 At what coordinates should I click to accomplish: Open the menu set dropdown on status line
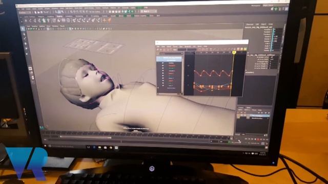[25, 12]
